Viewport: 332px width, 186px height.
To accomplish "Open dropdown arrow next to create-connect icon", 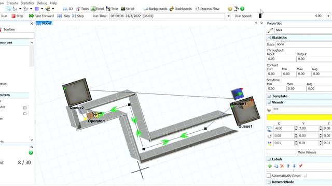I will (x=53, y=9).
